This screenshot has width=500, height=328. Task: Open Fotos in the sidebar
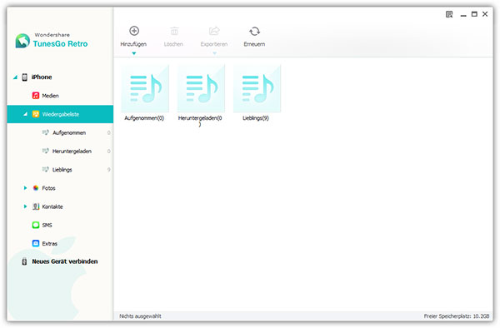click(x=49, y=188)
